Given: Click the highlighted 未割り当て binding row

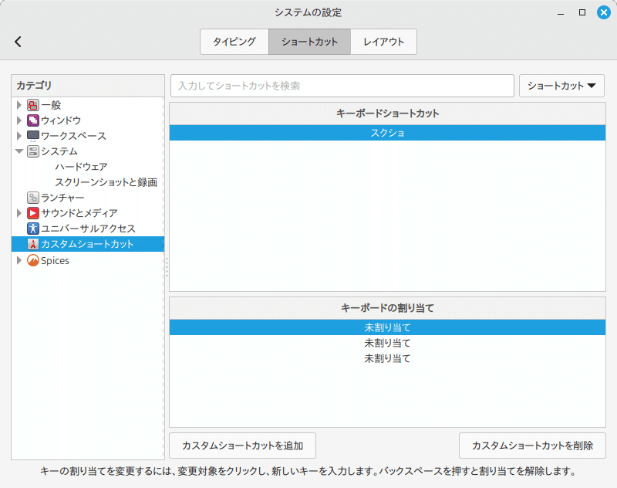Looking at the screenshot, I should (x=388, y=327).
